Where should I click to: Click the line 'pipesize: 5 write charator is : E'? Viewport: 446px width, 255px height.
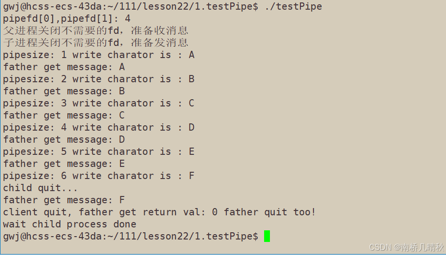(99, 151)
